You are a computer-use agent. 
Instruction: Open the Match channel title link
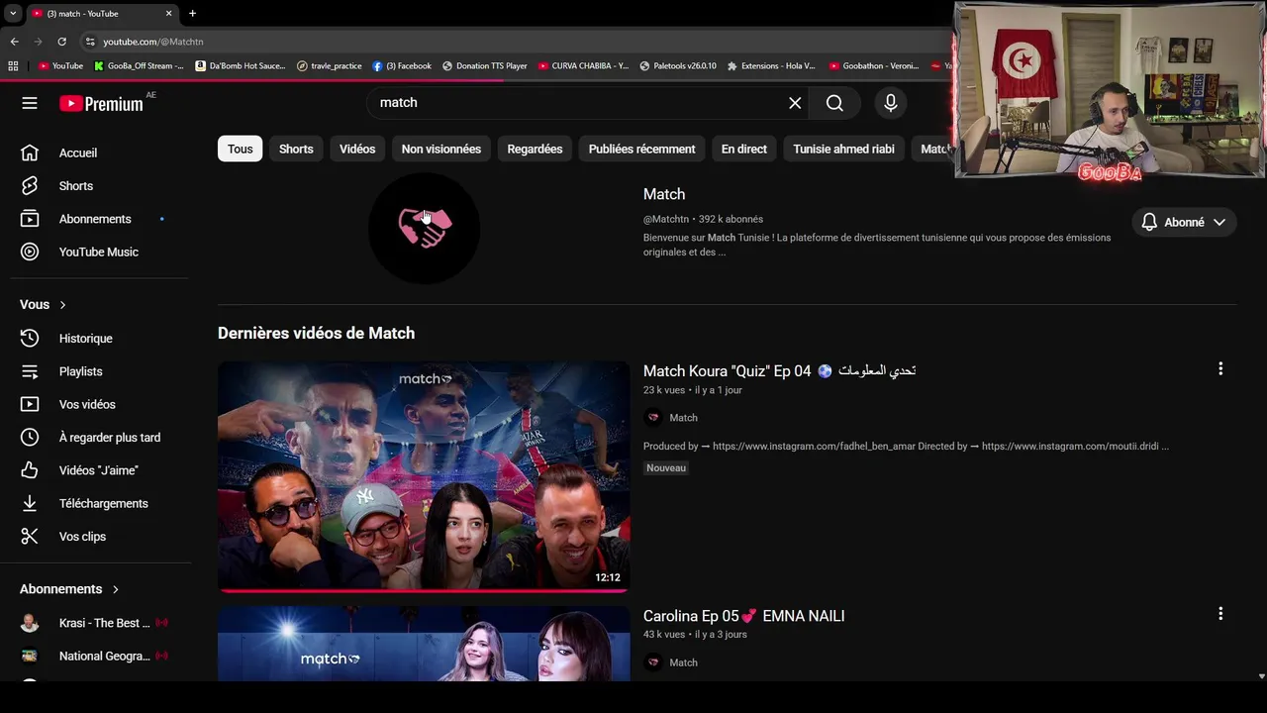point(664,194)
